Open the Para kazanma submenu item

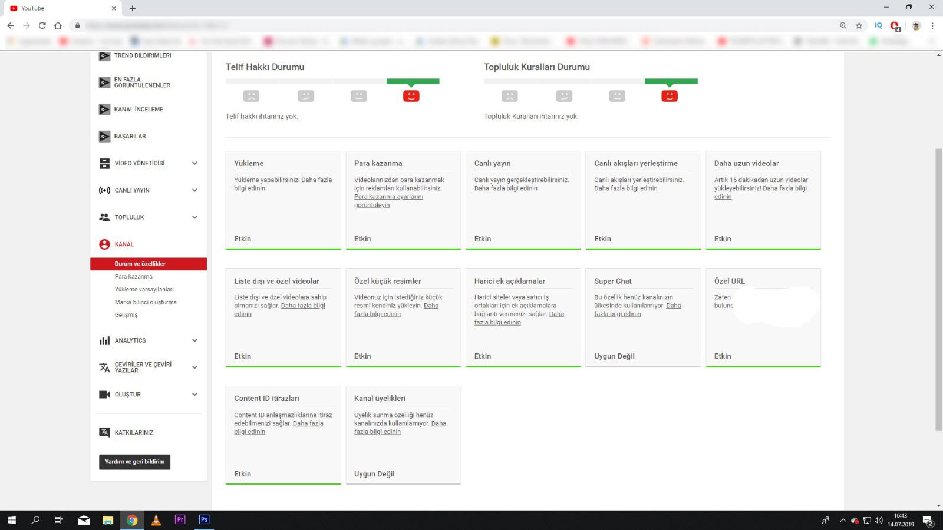point(133,277)
